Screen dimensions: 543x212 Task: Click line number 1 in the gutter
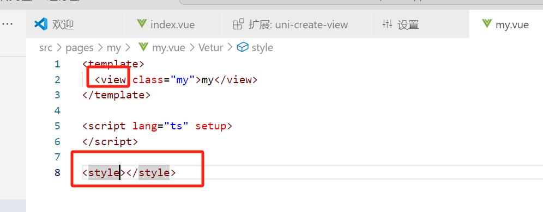pyautogui.click(x=57, y=64)
